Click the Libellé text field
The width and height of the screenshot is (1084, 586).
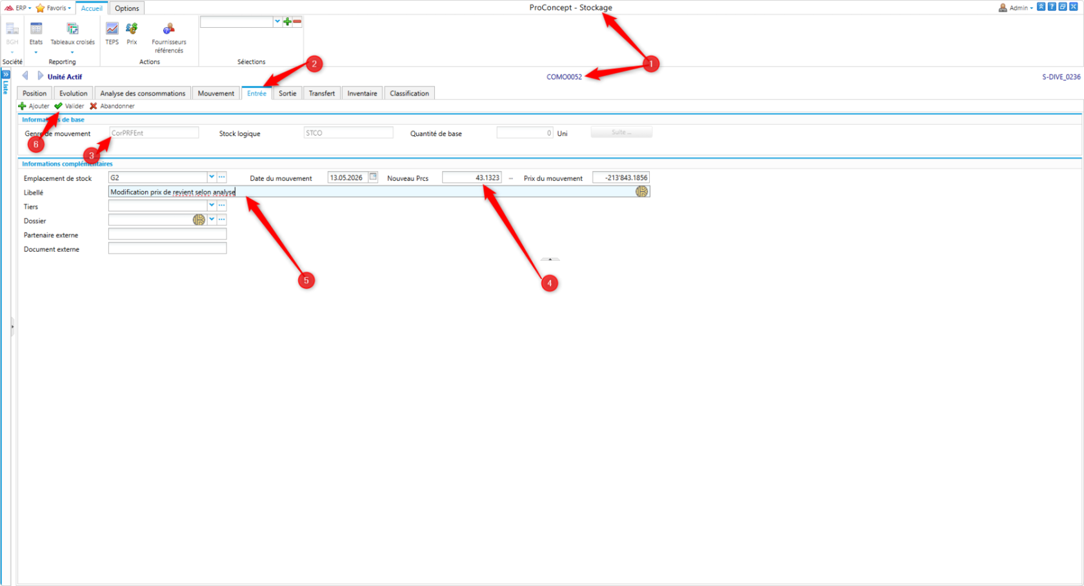(x=379, y=192)
